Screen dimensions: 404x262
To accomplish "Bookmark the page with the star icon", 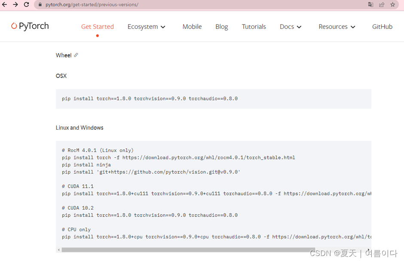I will 393,4.
